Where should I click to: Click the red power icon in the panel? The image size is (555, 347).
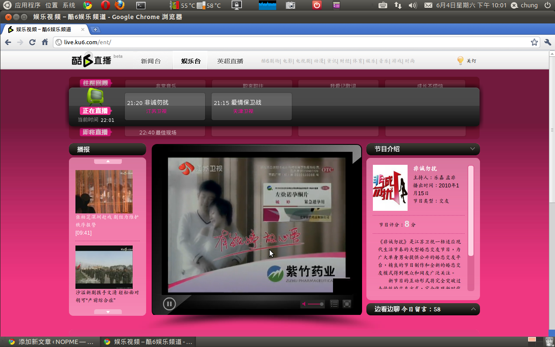pyautogui.click(x=317, y=5)
